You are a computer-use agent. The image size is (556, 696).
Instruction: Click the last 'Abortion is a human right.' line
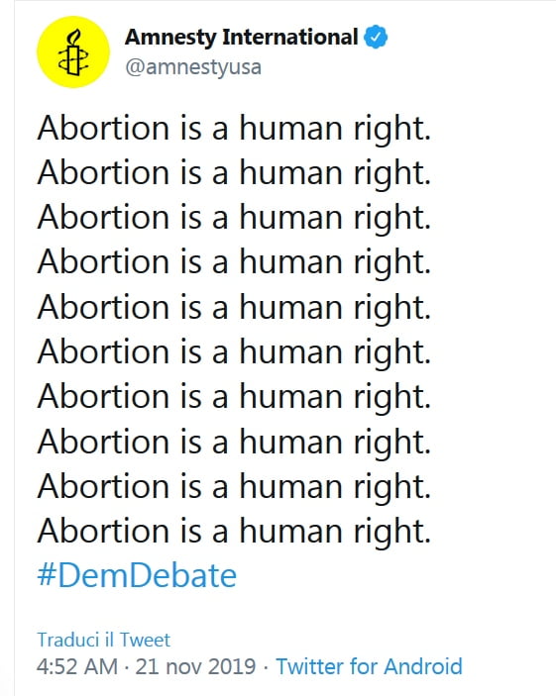click(234, 532)
